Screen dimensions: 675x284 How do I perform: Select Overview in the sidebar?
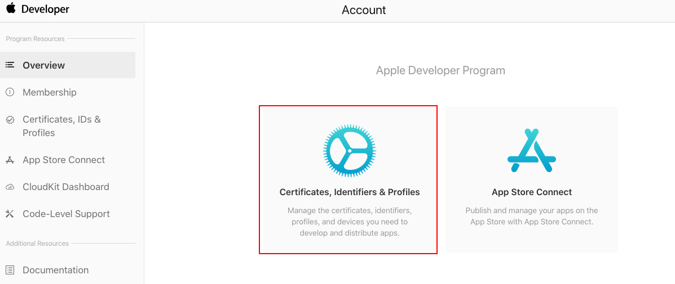(x=68, y=65)
